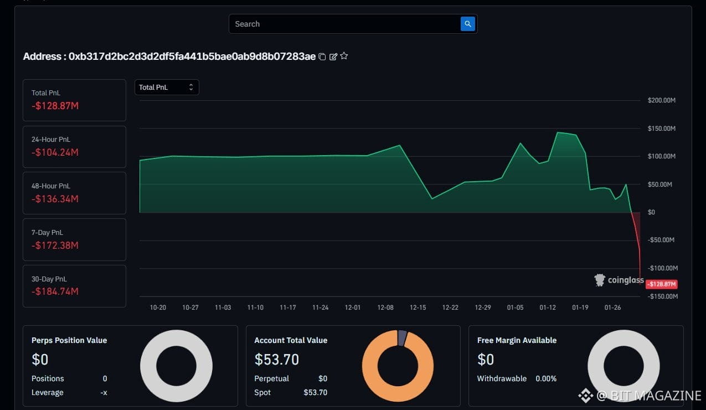Click the wallet address text

[192, 57]
